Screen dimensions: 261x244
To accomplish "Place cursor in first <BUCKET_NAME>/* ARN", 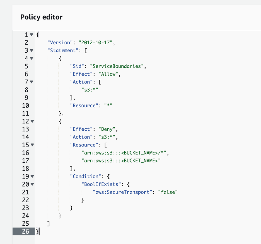I will pos(124,153).
